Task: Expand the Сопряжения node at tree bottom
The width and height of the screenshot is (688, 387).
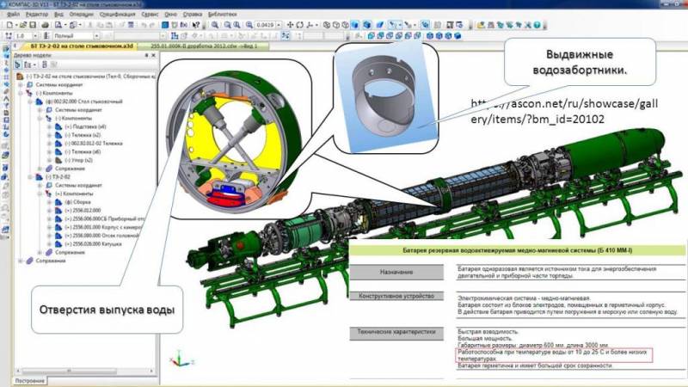Action: pyautogui.click(x=20, y=260)
